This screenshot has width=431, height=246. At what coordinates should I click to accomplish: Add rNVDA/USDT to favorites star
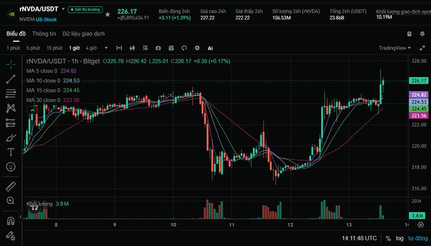[x=107, y=15]
